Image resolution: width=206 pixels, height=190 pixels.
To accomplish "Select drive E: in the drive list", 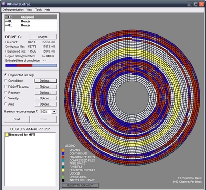I will [x=30, y=25].
